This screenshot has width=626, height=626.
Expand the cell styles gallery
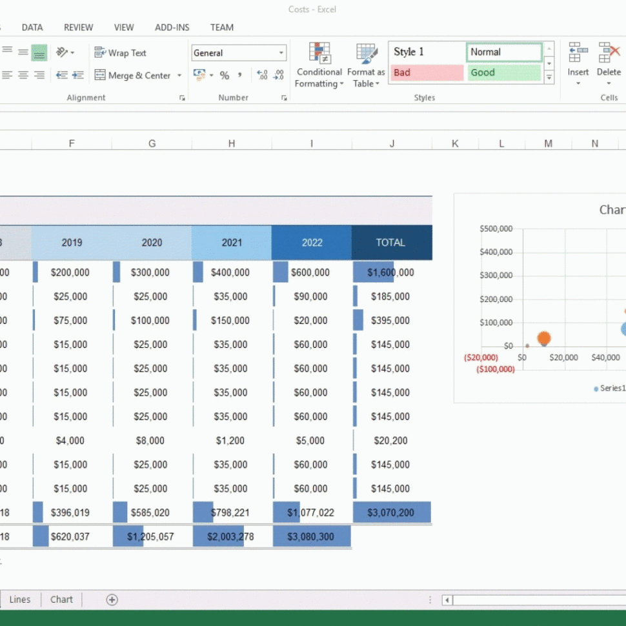pyautogui.click(x=549, y=78)
